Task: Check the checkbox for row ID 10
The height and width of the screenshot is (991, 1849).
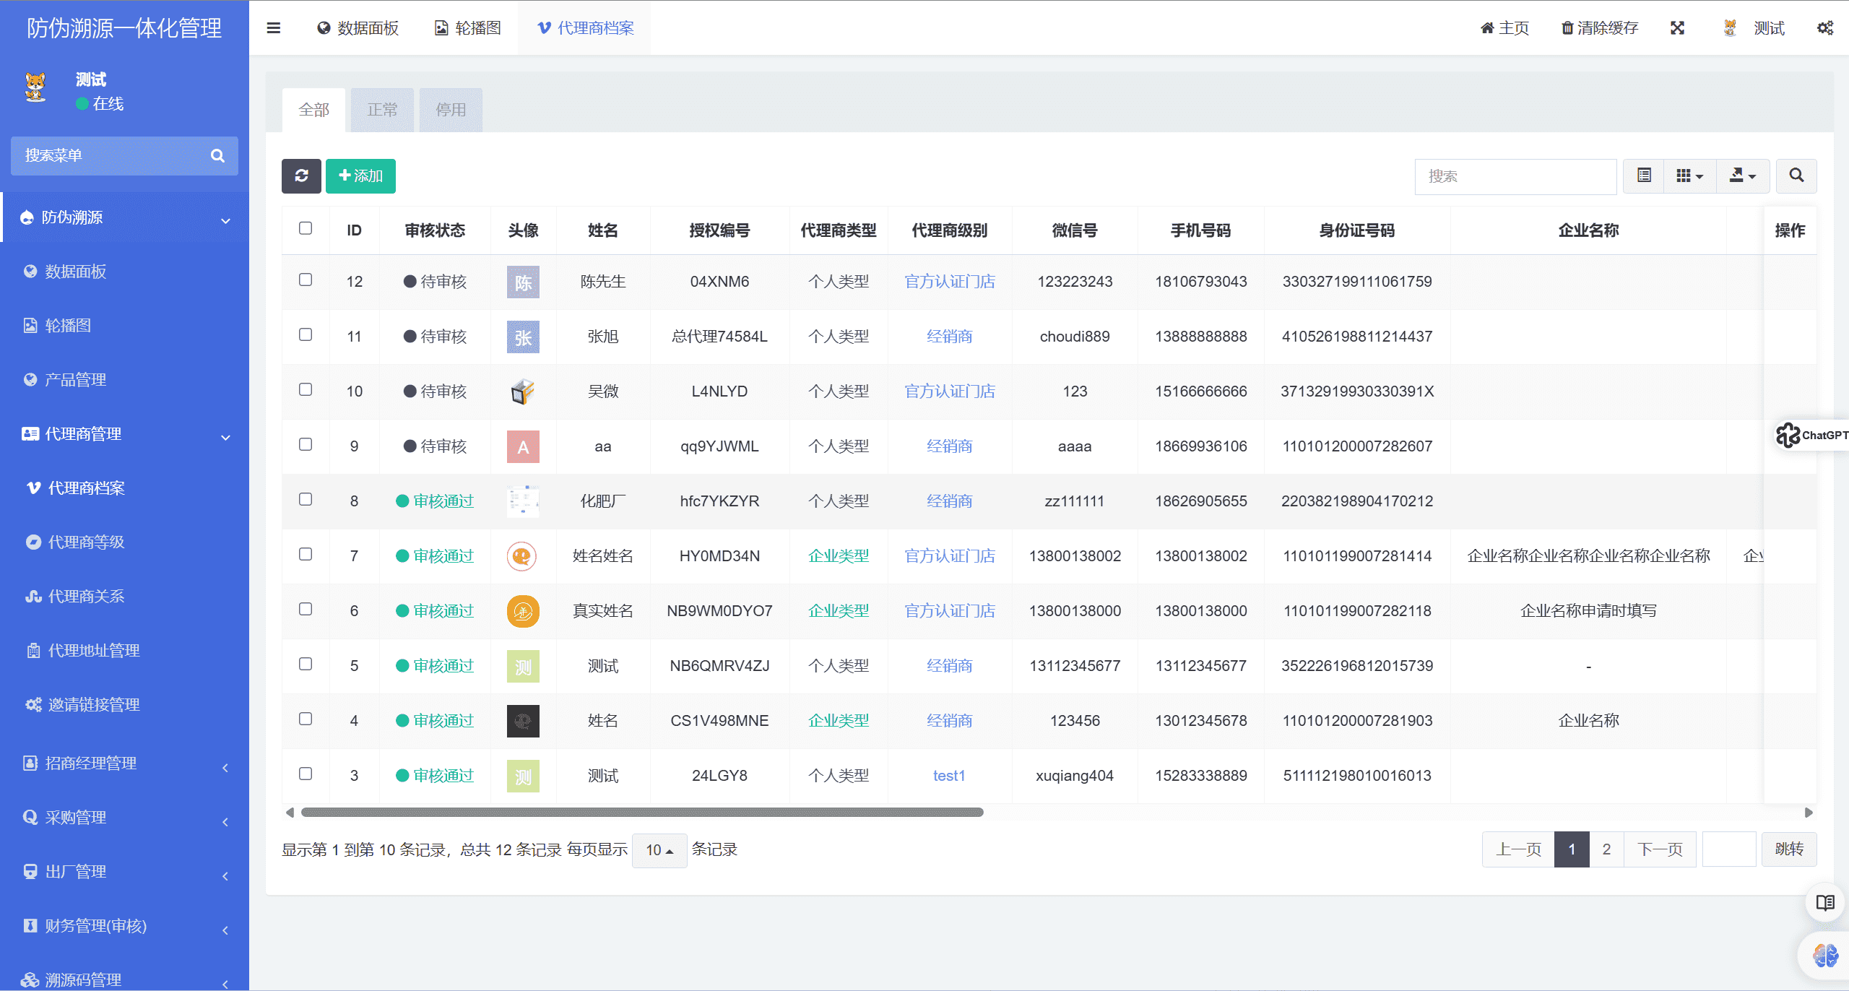Action: click(306, 389)
